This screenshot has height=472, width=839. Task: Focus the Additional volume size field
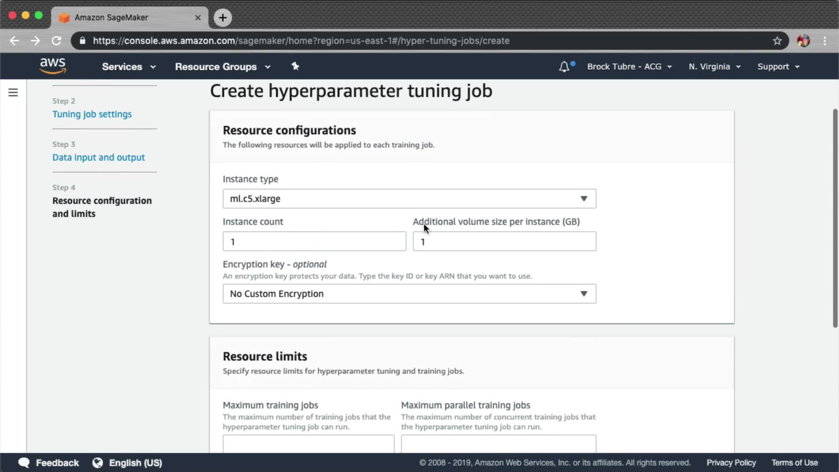tap(504, 242)
